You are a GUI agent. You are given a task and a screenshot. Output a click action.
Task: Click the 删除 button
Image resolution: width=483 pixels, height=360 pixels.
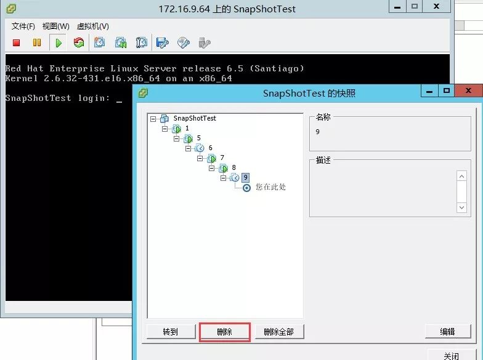point(224,332)
